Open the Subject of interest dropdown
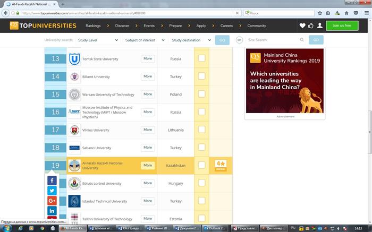This screenshot has height=232, width=372. (145, 40)
